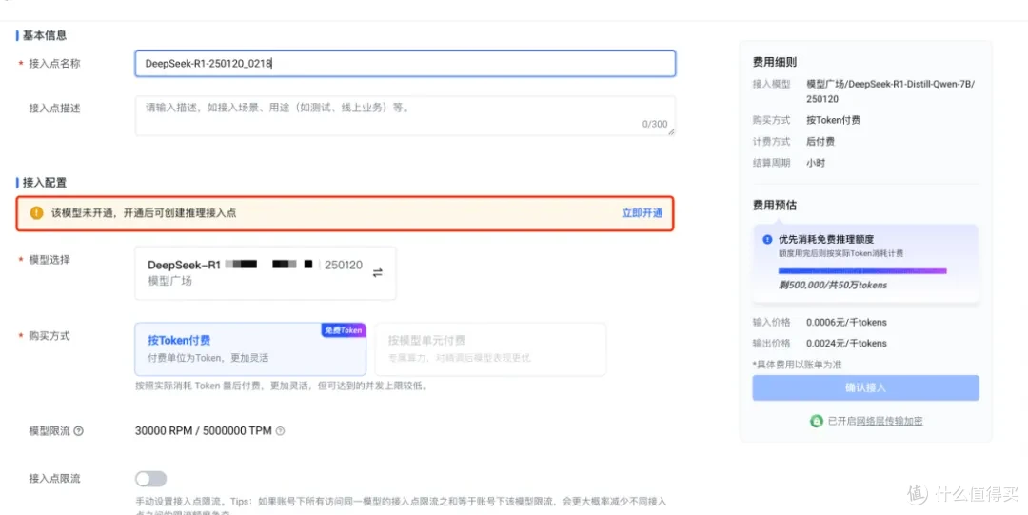The image size is (1028, 515).
Task: Toggle the 接入点限流 switch
Action: (x=150, y=478)
